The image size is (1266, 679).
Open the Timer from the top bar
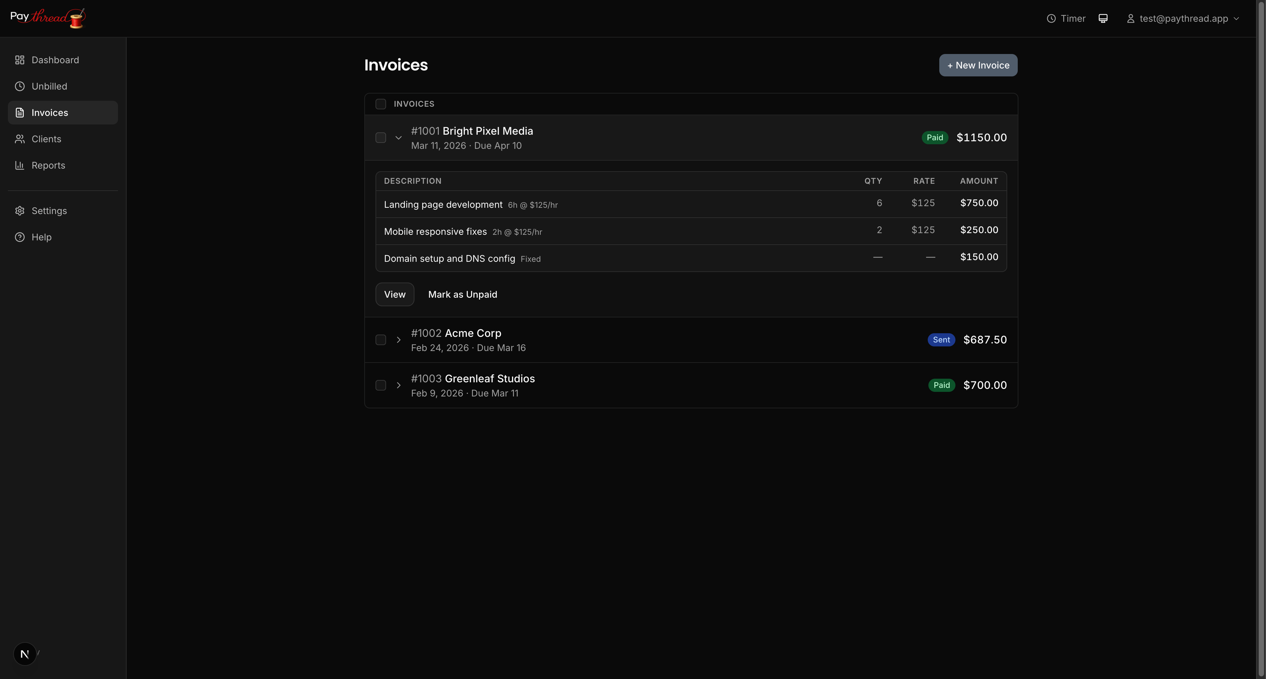pos(1066,18)
